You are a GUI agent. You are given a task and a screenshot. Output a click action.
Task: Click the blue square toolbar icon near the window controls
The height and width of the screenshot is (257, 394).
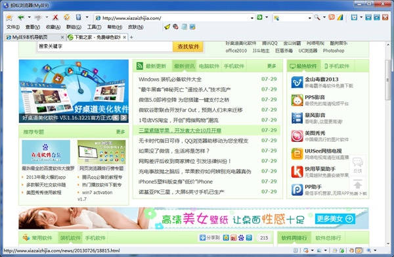pyautogui.click(x=354, y=17)
